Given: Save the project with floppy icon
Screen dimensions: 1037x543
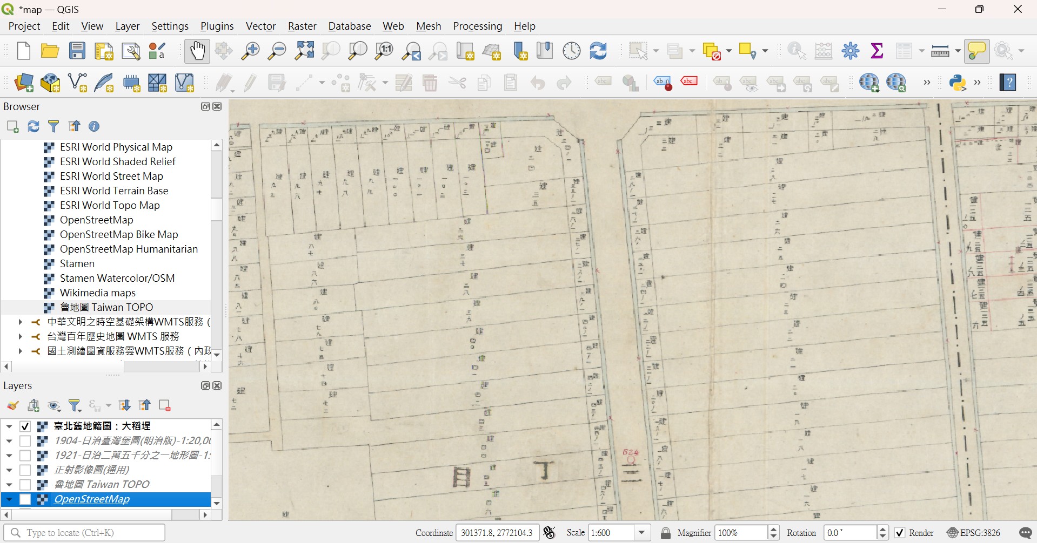Looking at the screenshot, I should [x=77, y=51].
